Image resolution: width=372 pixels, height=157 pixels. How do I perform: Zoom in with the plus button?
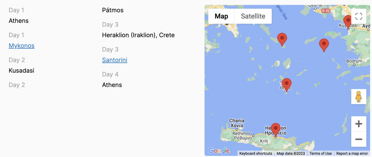coord(359,124)
